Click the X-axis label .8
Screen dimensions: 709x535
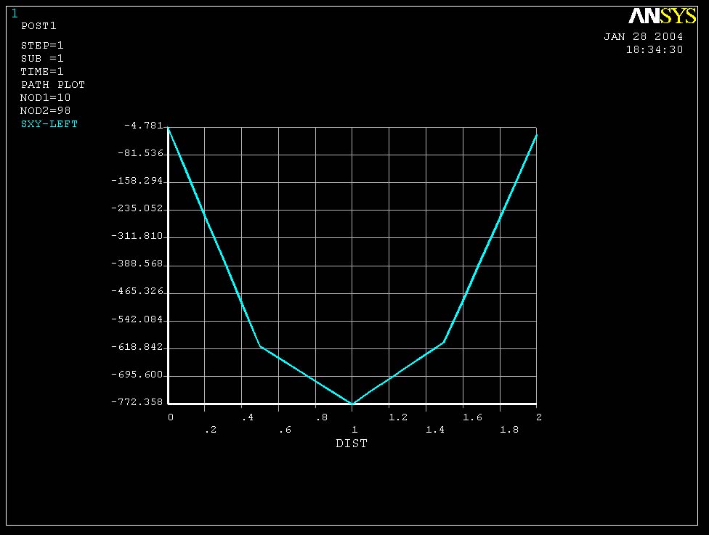322,417
